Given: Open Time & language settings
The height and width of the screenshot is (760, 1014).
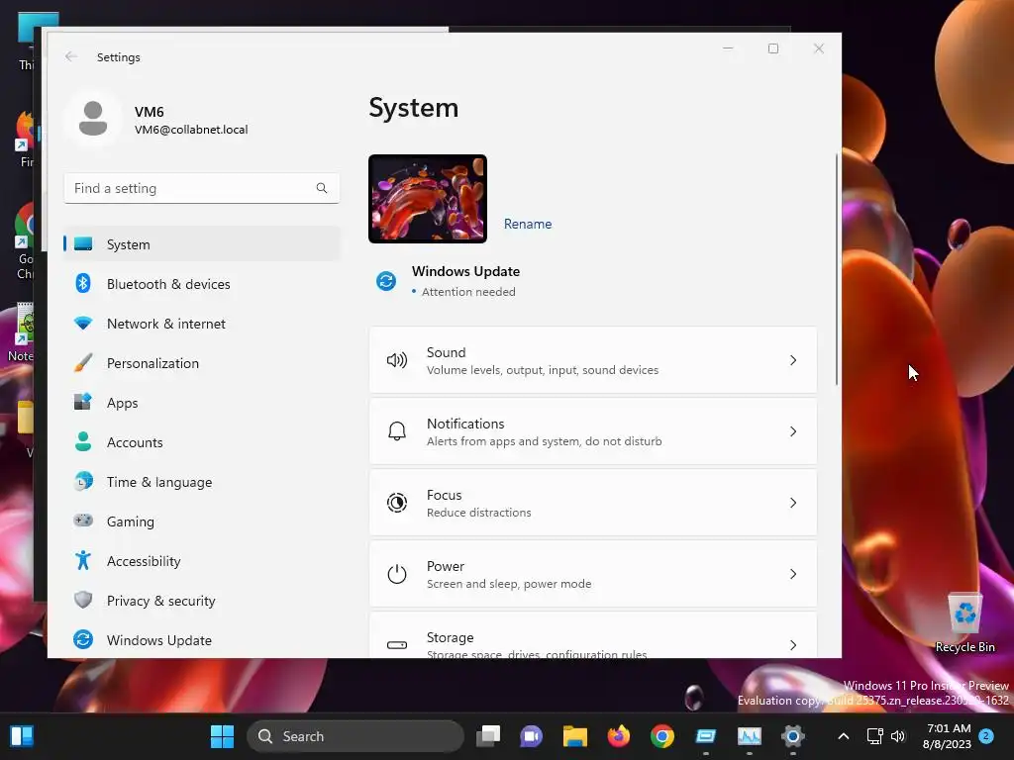Looking at the screenshot, I should 201,482.
